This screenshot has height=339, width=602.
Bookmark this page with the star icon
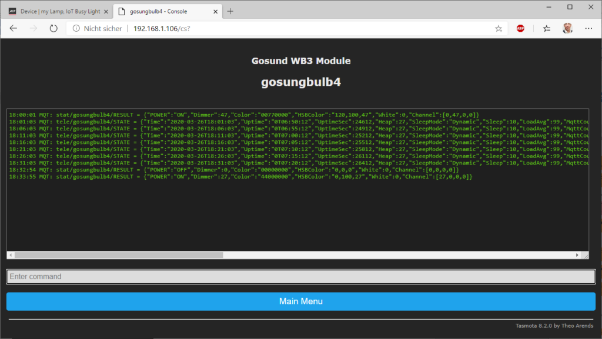coord(499,28)
